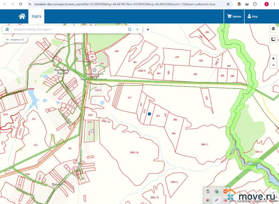The image size is (279, 204).
Task: Open the Chrome profile avatar
Action: click(x=266, y=4)
